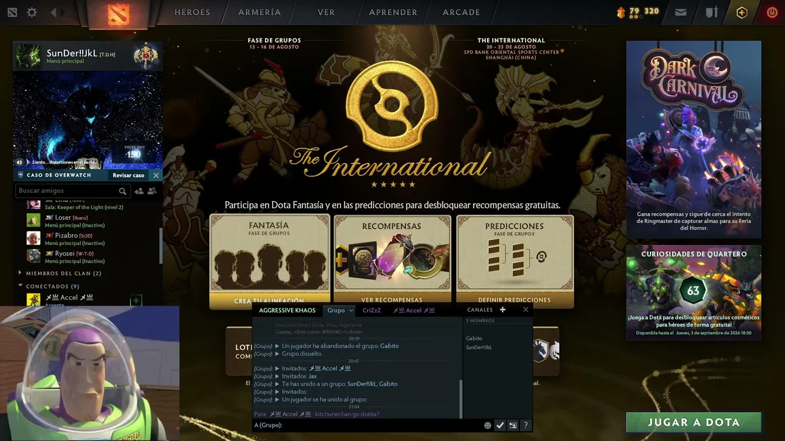Open the Armería menu
This screenshot has height=441, width=785.
[259, 12]
